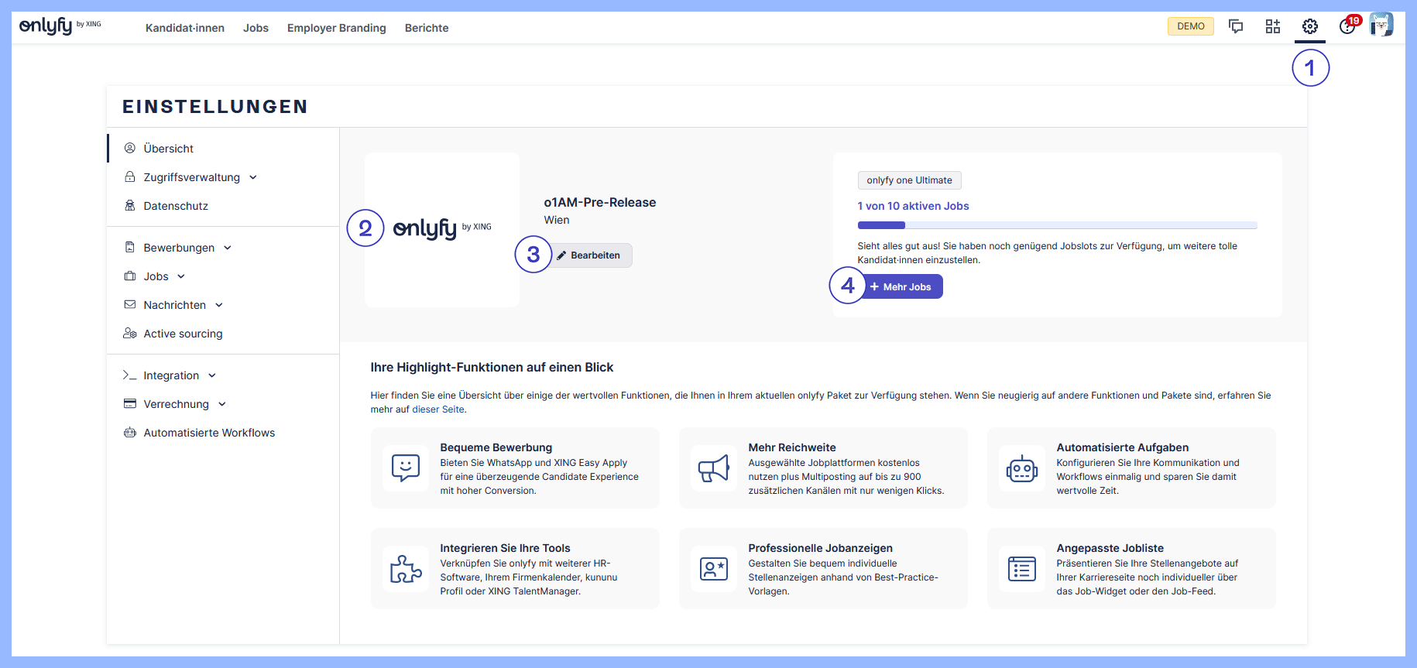Image resolution: width=1417 pixels, height=668 pixels.
Task: Click the Integrieren Sie Ihre Tools puzzle icon
Action: pos(406,569)
